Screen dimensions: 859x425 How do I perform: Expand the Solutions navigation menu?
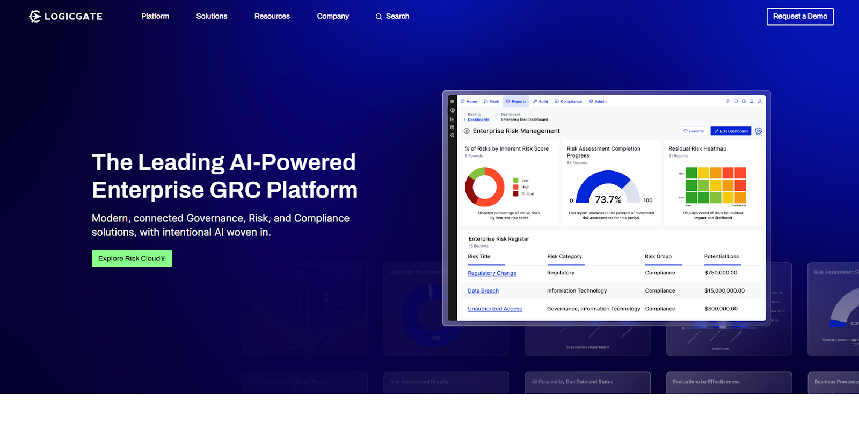point(212,17)
